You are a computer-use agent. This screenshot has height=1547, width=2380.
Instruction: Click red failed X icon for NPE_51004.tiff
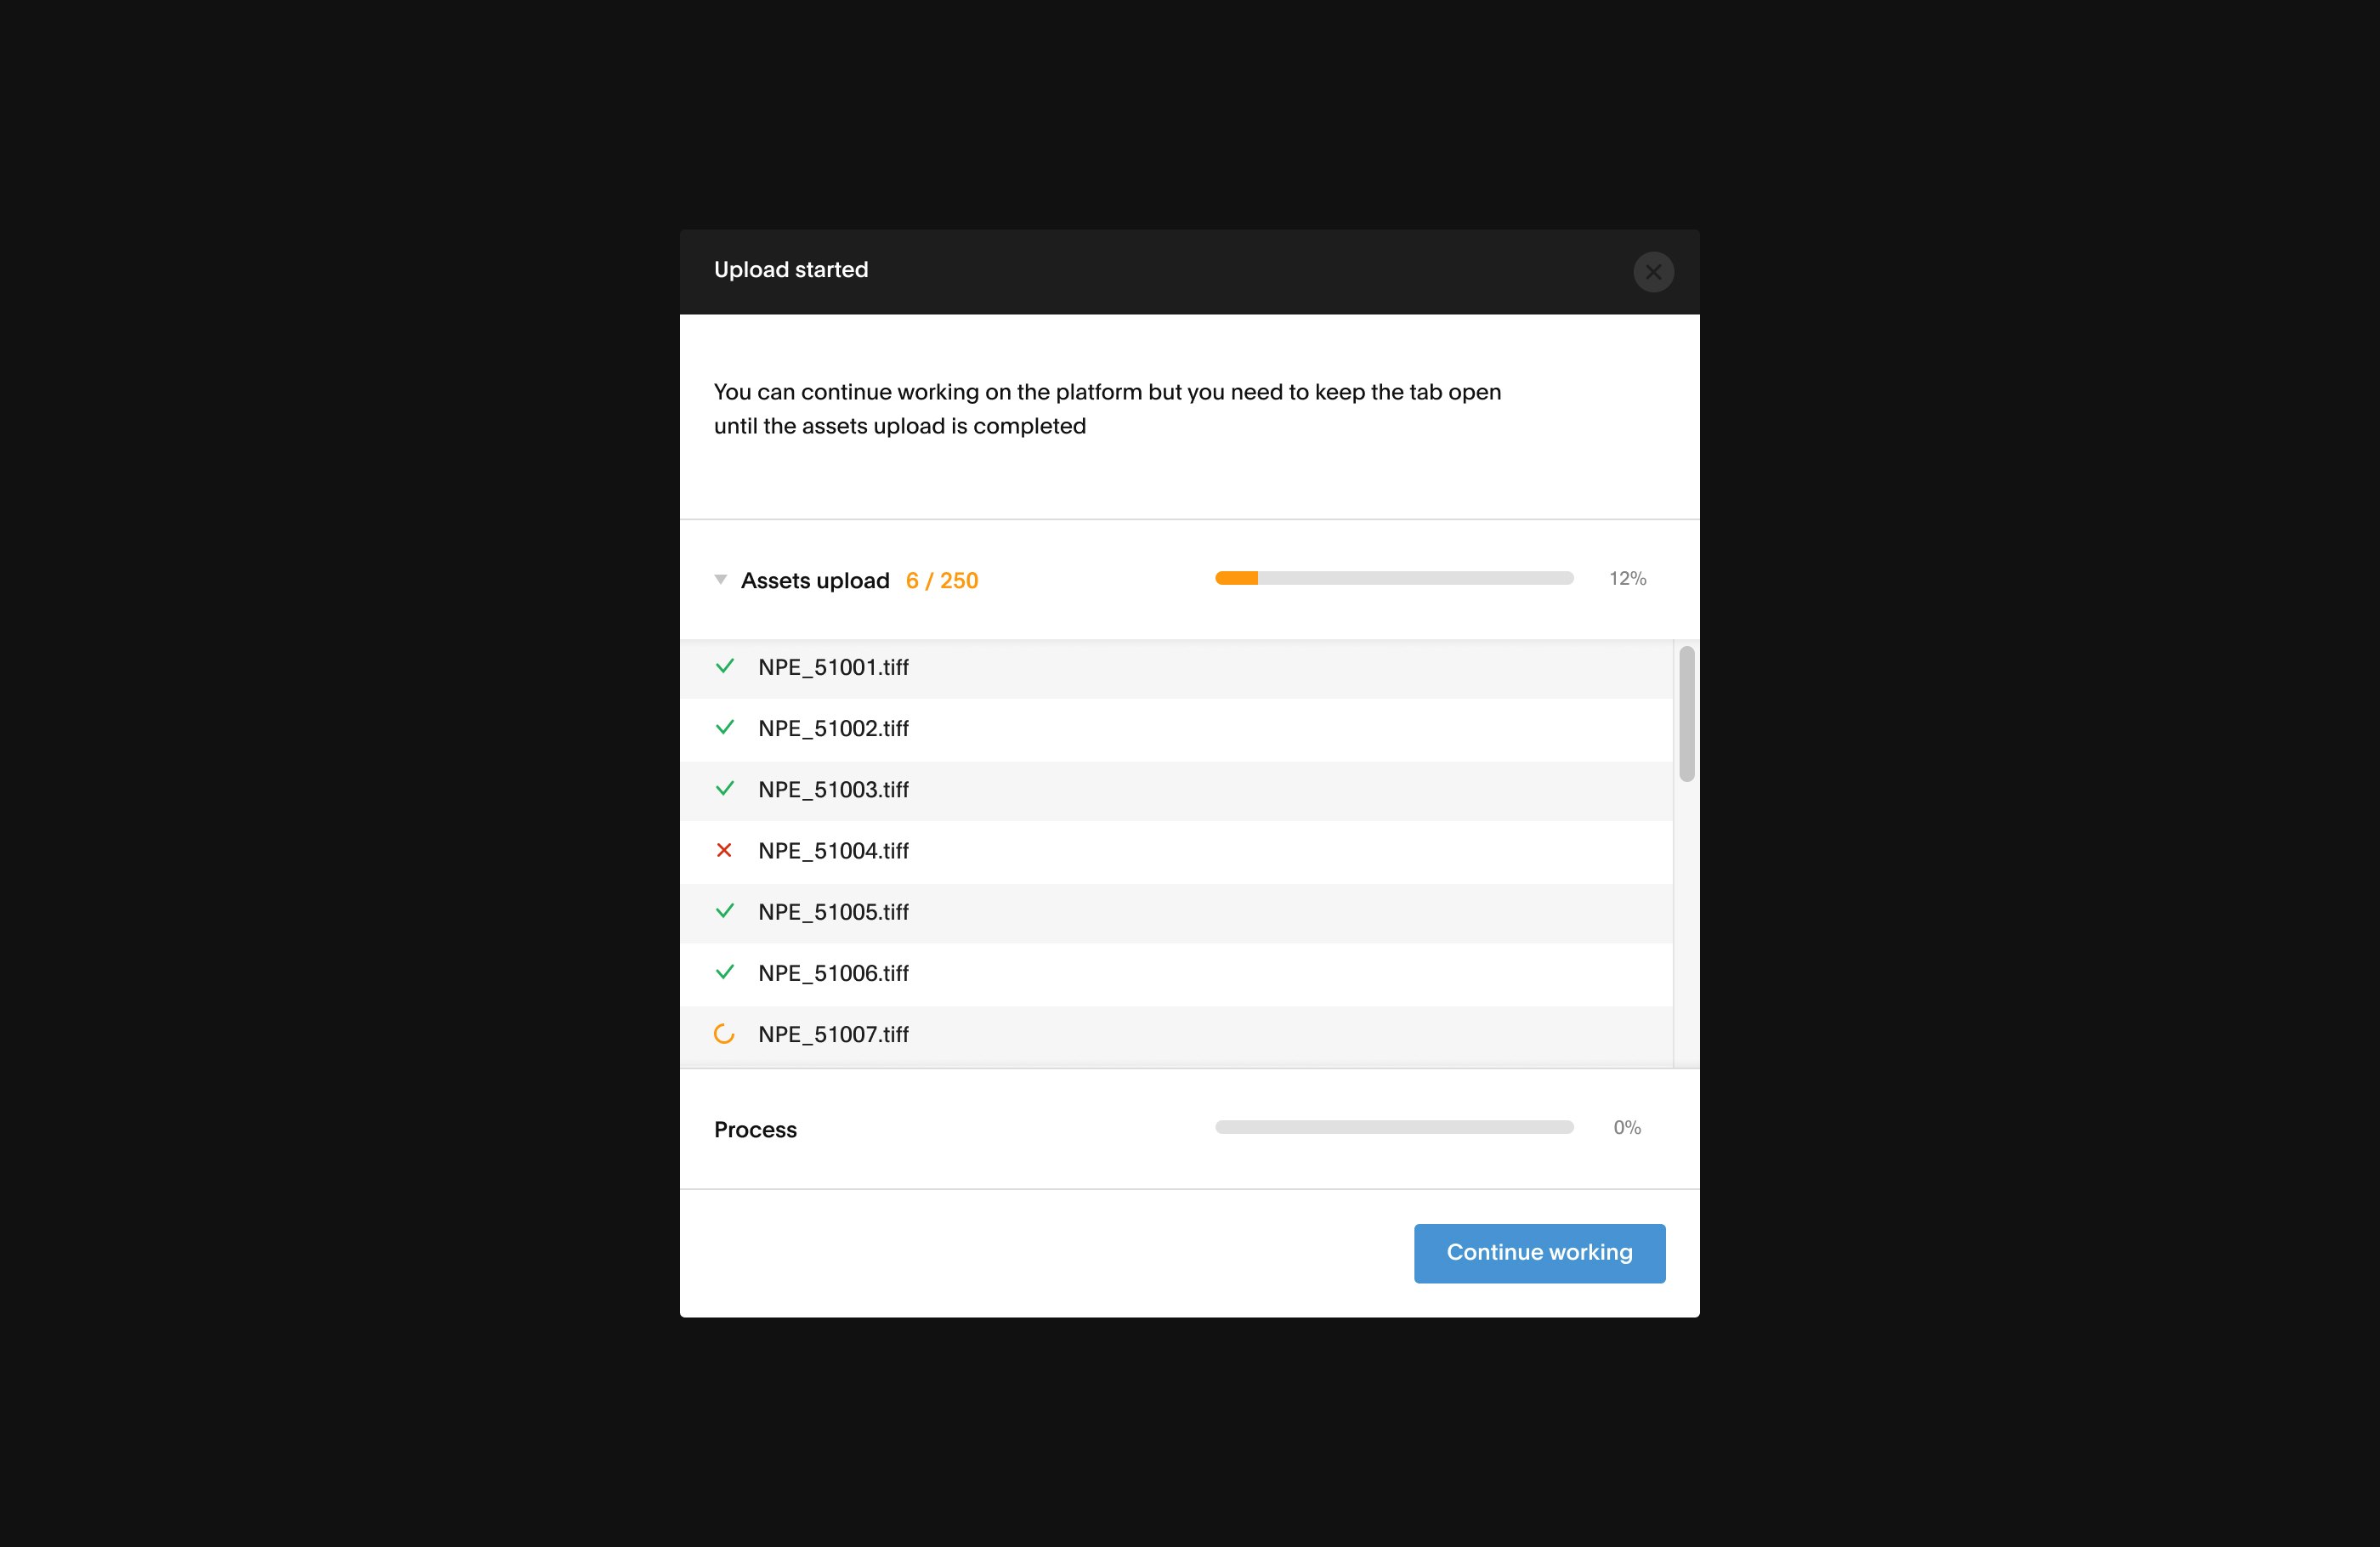pos(725,850)
